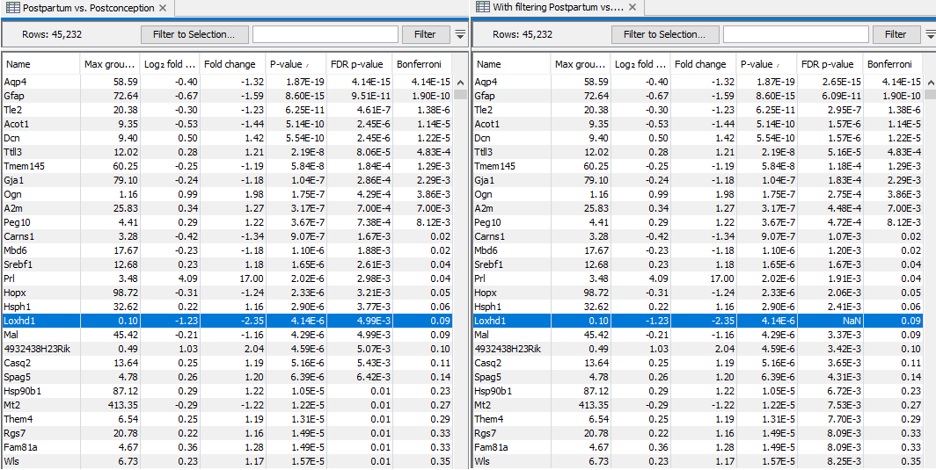
Task: Select Gja1 row in left table
Action: 228,180
